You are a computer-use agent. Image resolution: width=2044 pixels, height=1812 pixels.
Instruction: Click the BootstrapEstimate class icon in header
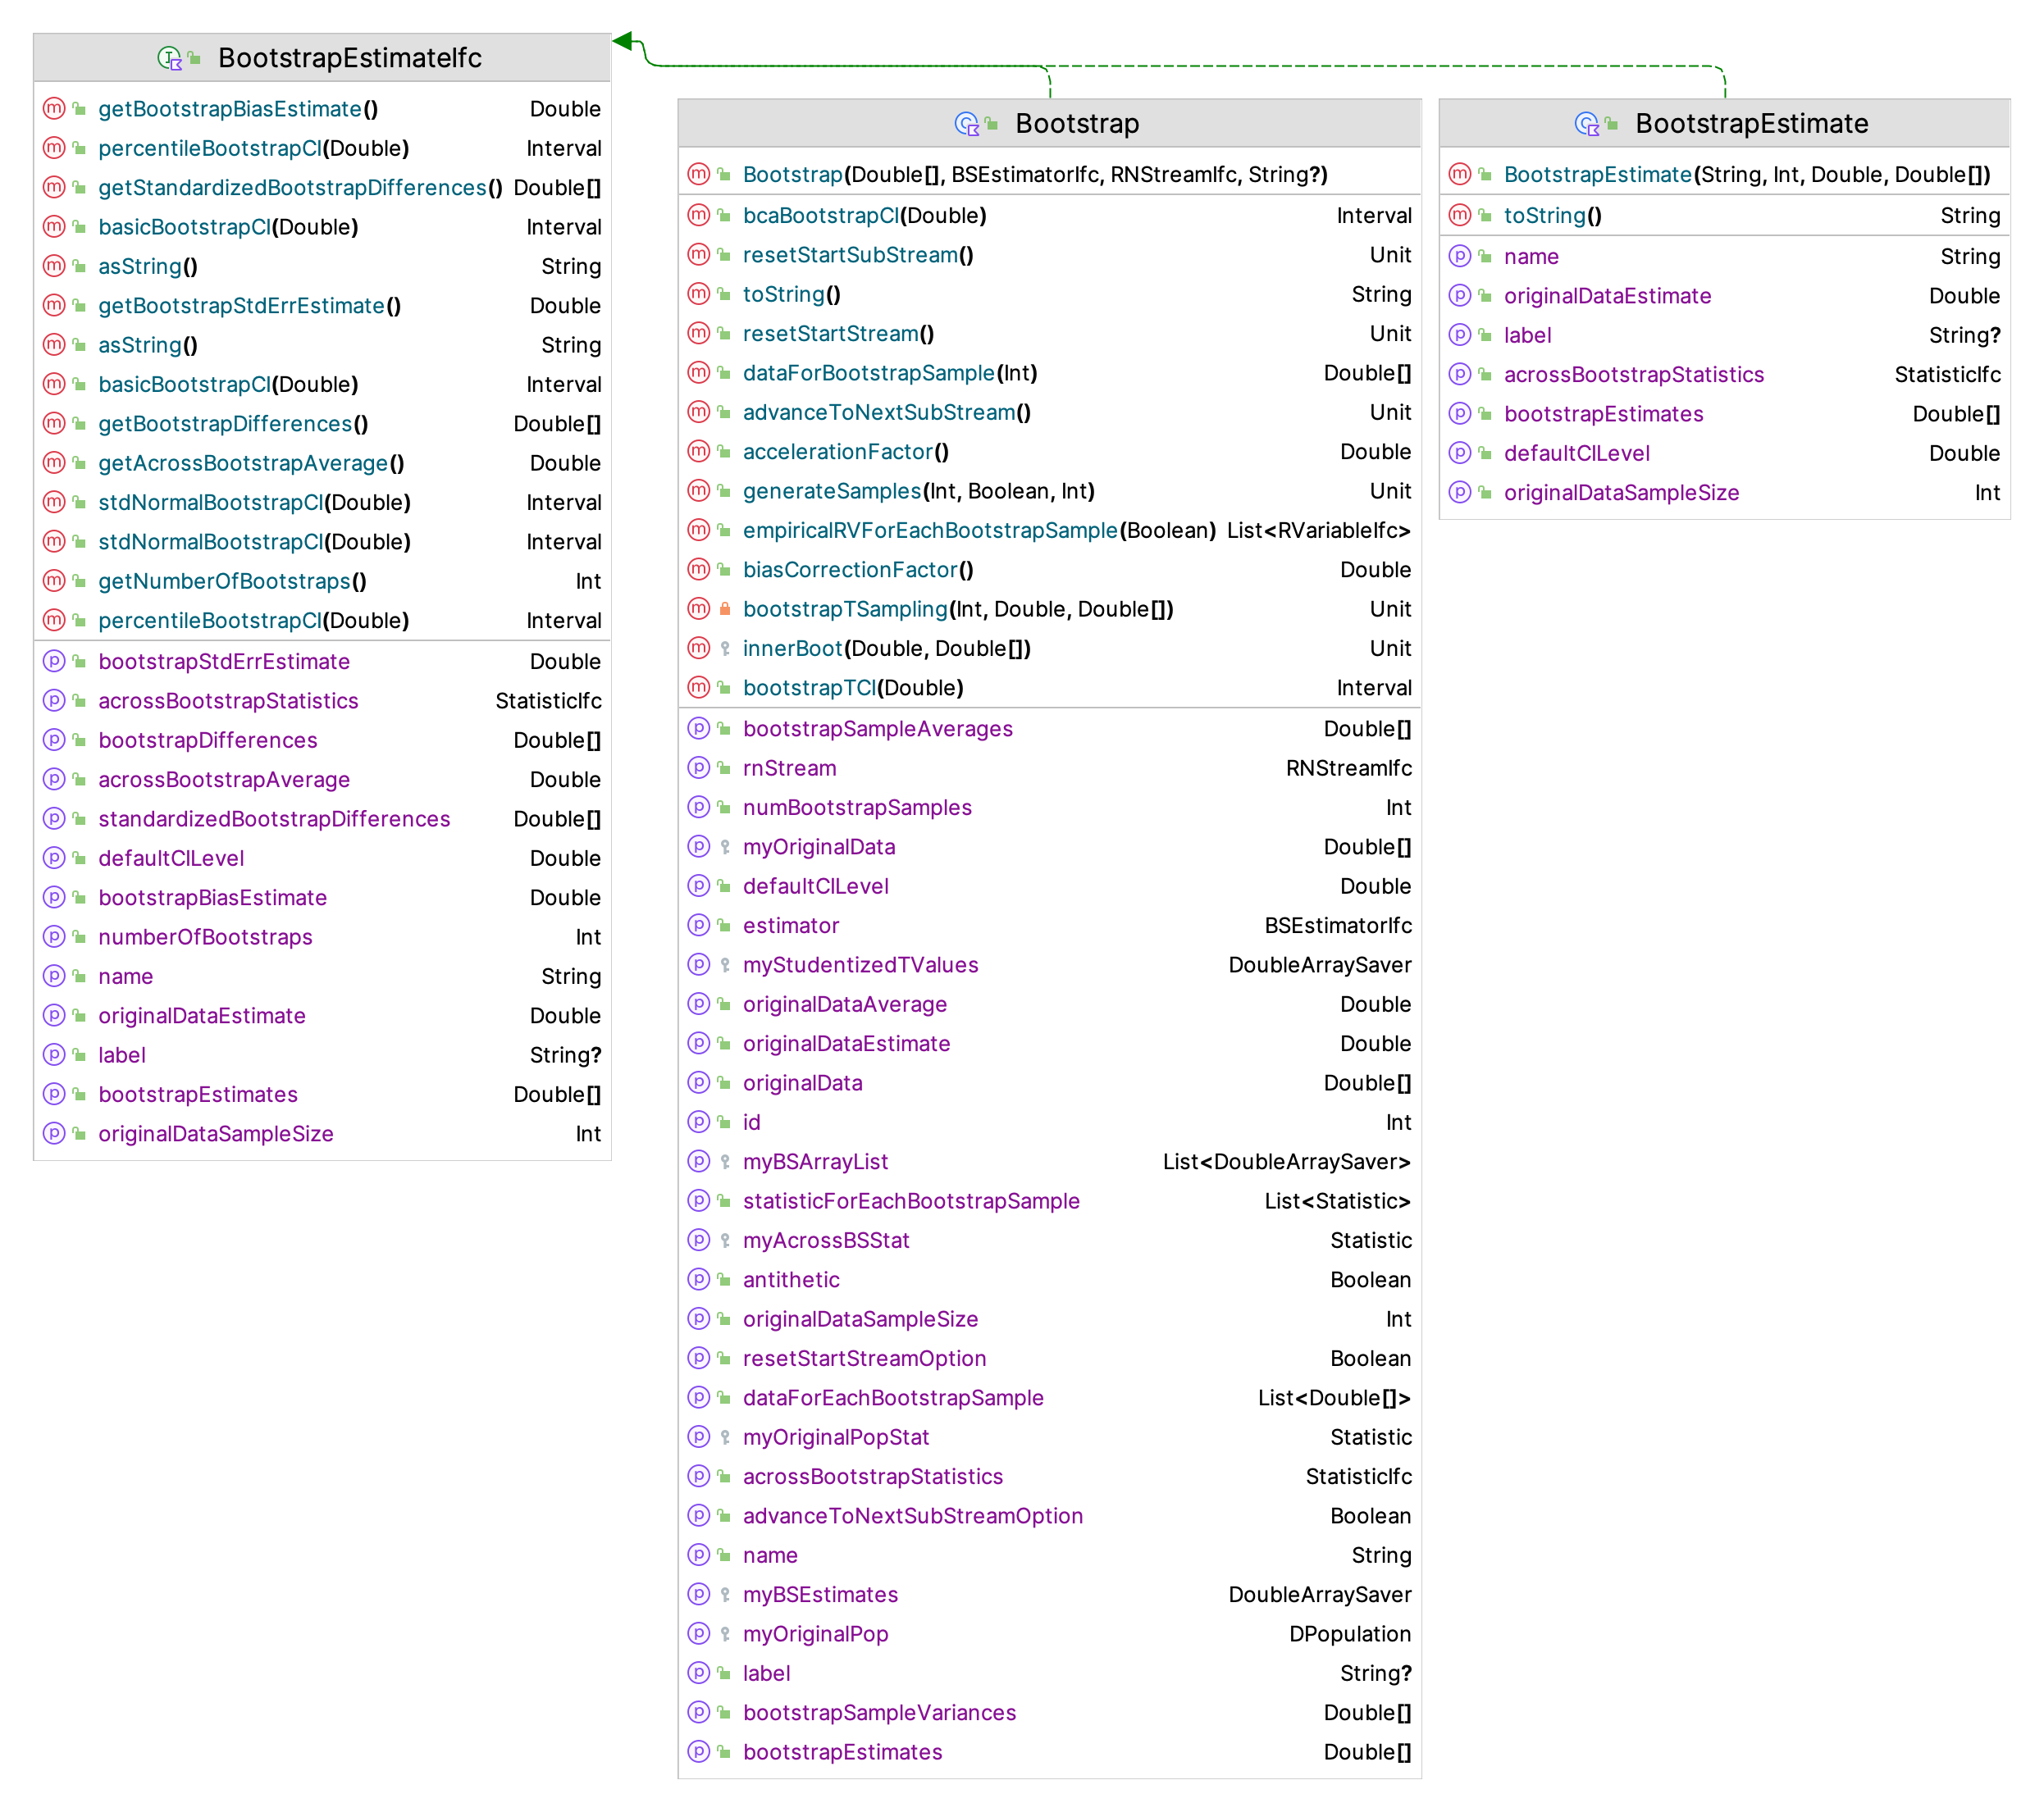point(1587,124)
